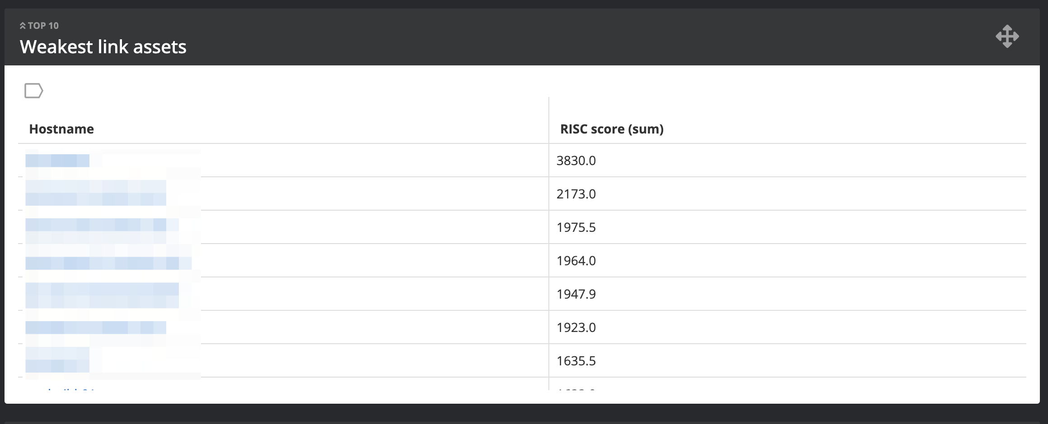The width and height of the screenshot is (1048, 424).
Task: Select the 1975.5 RISC score cell
Action: coord(576,227)
